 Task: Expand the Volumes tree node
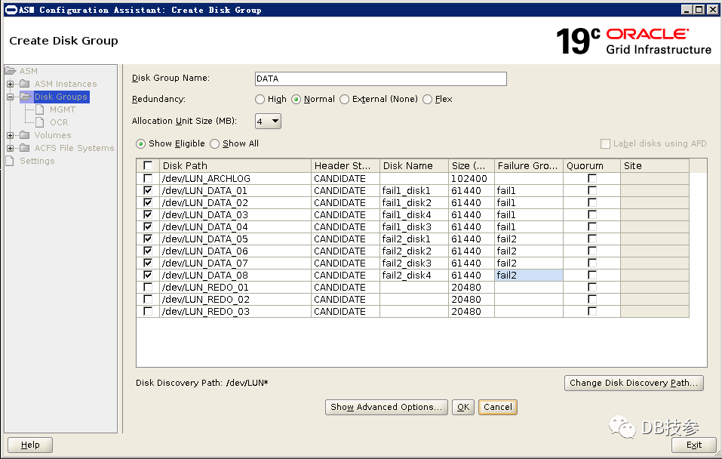(x=11, y=135)
